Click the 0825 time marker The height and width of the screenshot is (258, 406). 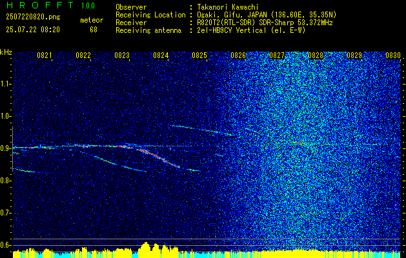[199, 55]
